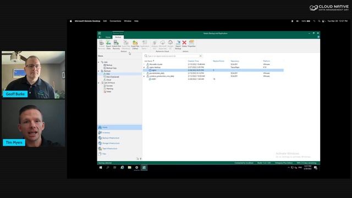Image resolution: width=352 pixels, height=198 pixels.
Task: Open the Home view in navigation pane
Action: 119,127
